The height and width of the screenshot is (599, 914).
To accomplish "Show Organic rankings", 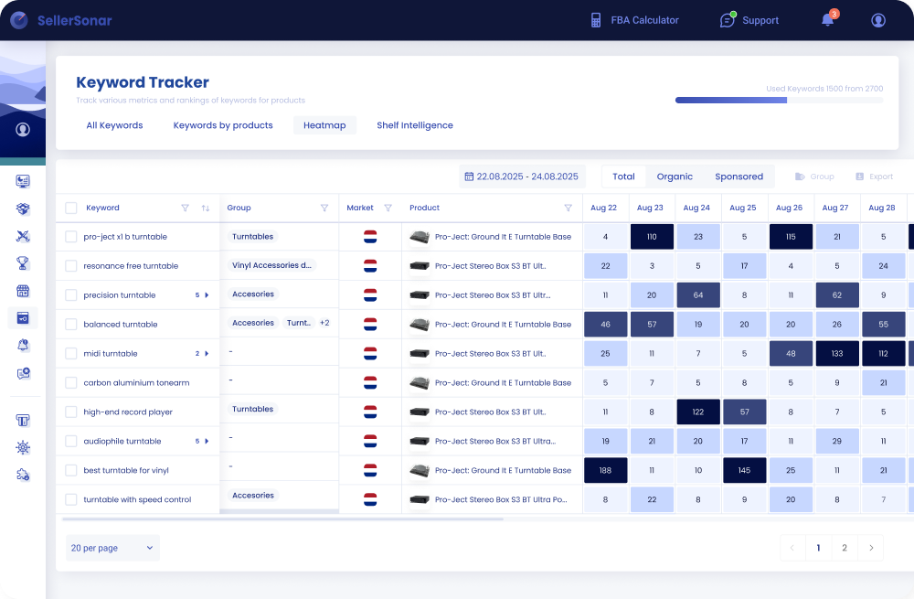I will point(675,176).
